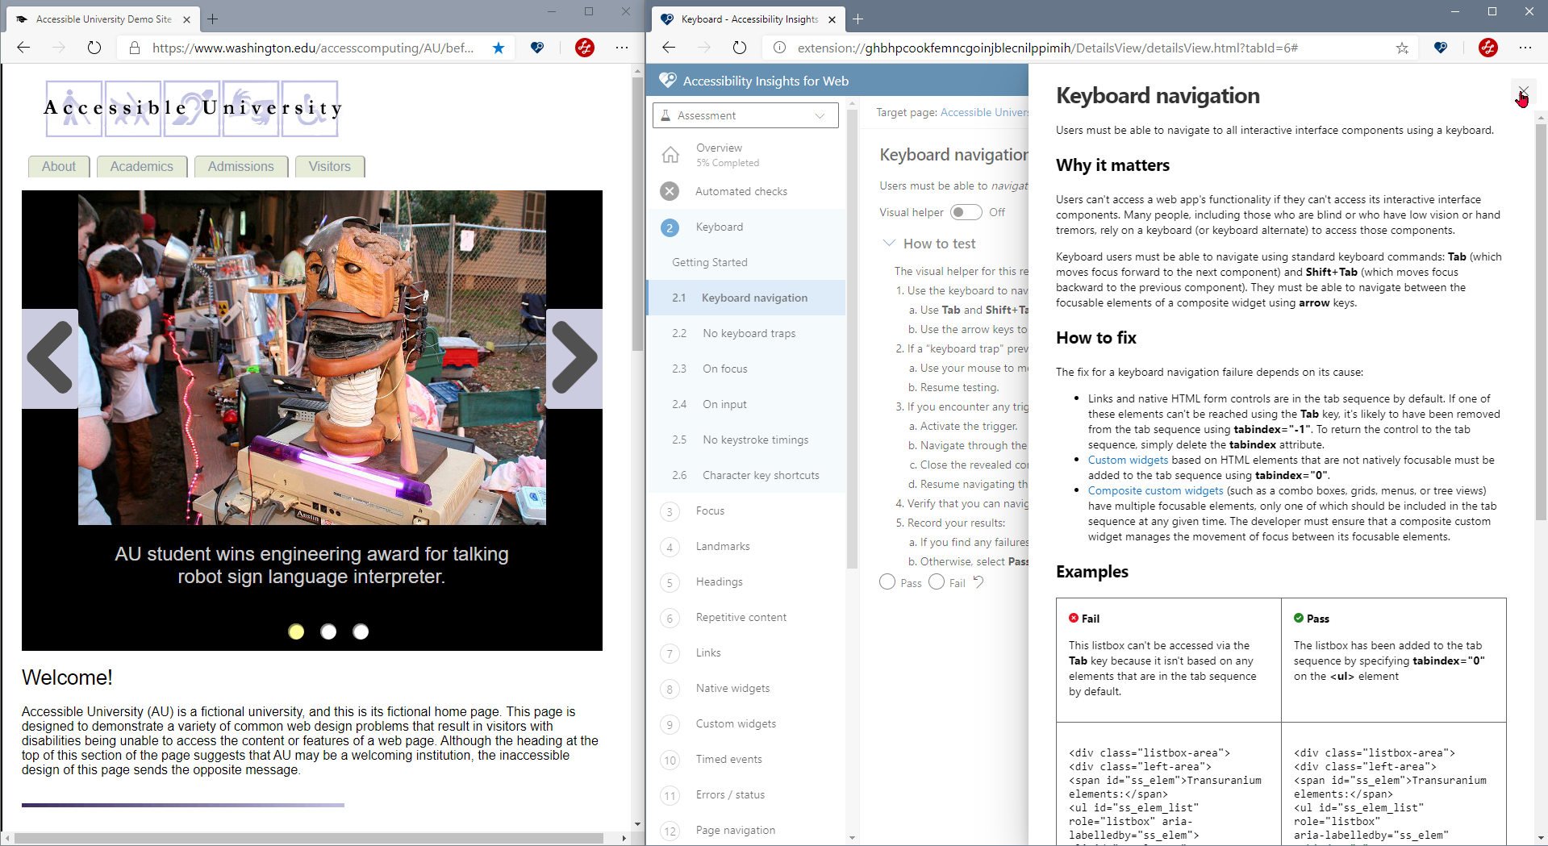Close the Keyboard - Accessibility Insights tab
1548x846 pixels.
832,19
